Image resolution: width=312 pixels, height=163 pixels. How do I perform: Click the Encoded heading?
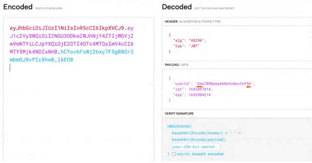tap(18, 7)
